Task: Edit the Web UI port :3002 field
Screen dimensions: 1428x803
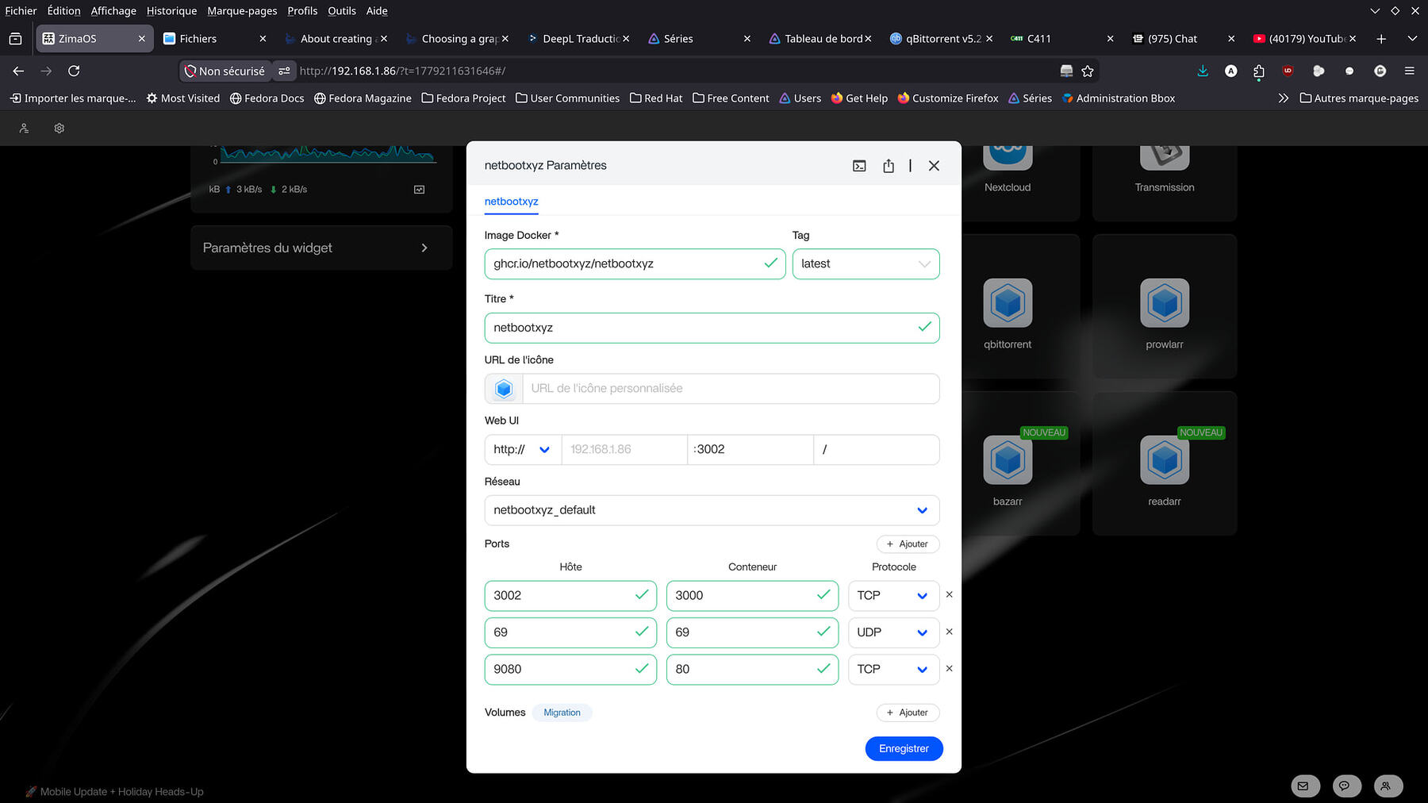Action: pyautogui.click(x=750, y=449)
